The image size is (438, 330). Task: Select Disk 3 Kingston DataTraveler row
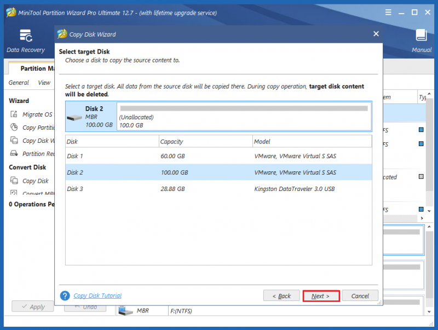(x=218, y=189)
